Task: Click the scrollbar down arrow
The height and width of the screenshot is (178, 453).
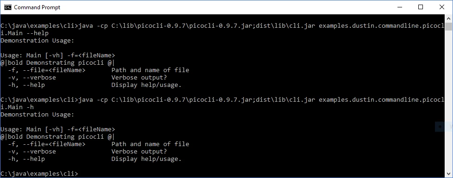Action: point(448,173)
